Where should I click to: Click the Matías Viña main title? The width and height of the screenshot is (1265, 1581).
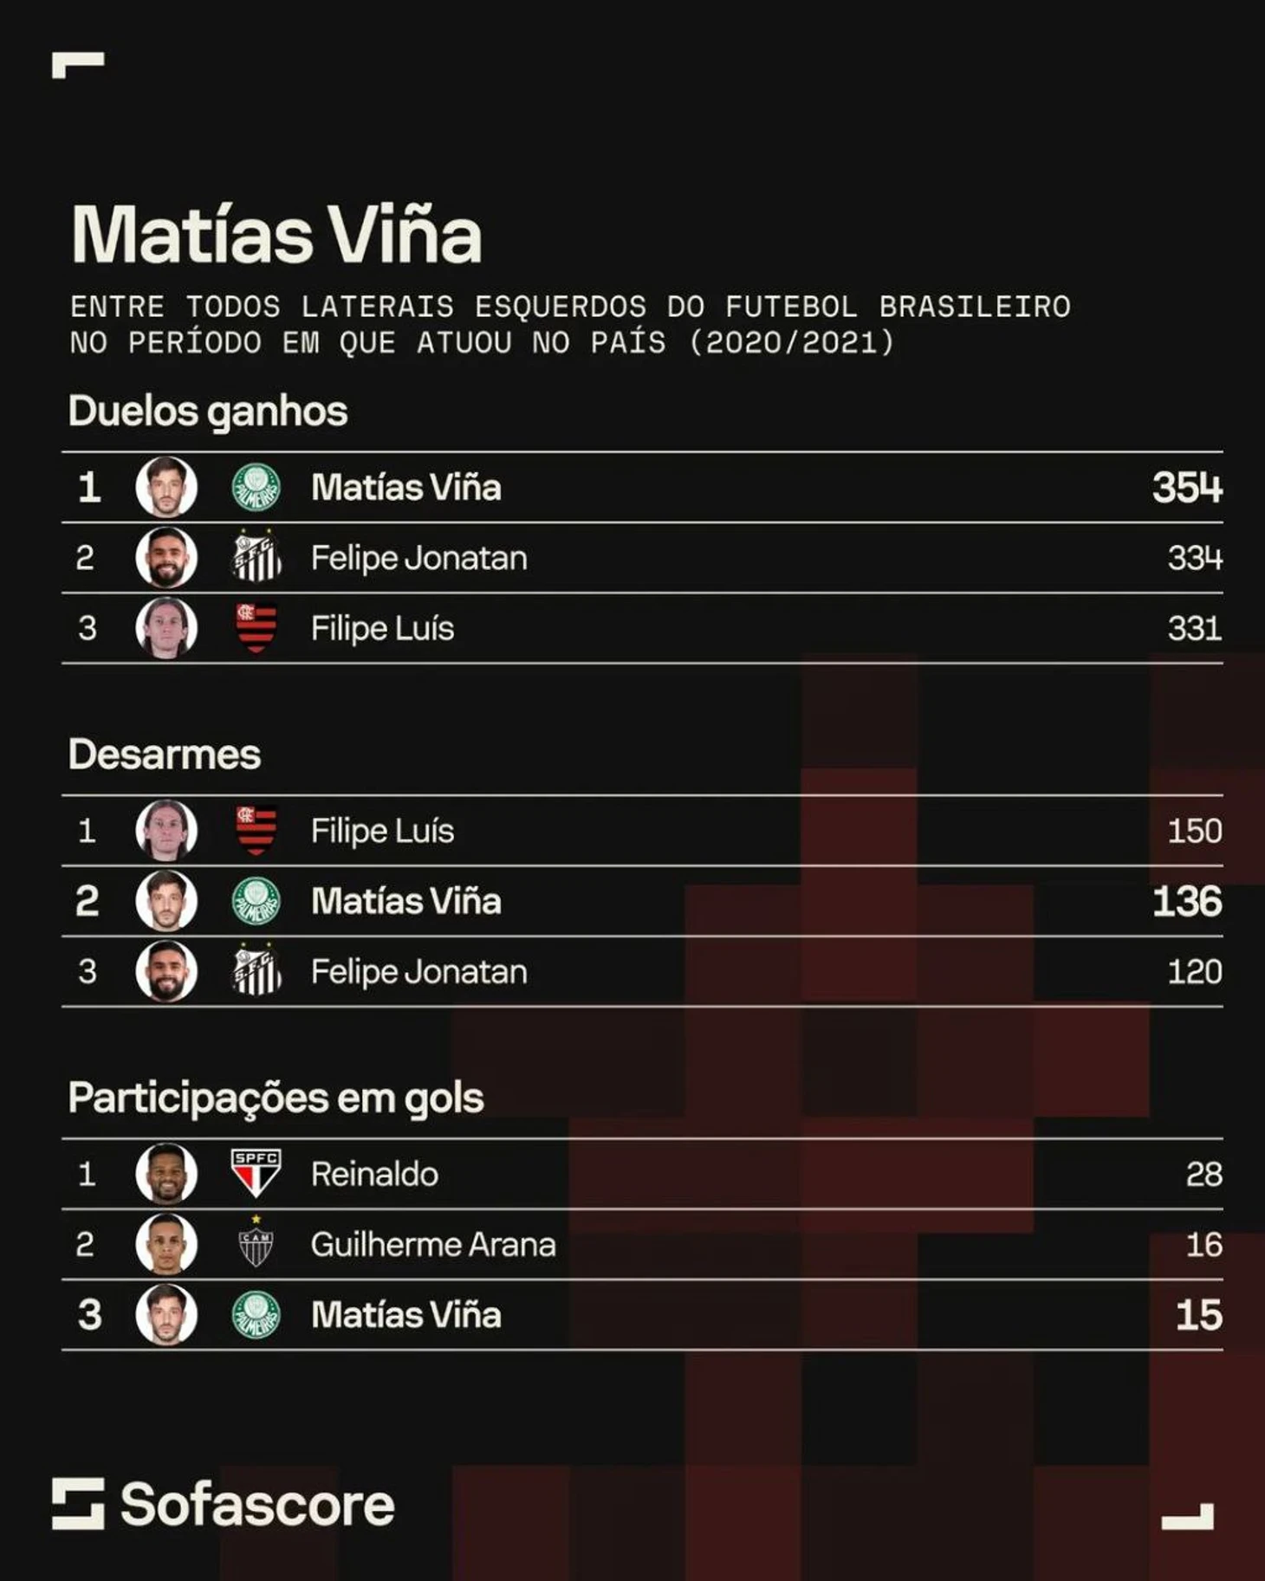[276, 235]
